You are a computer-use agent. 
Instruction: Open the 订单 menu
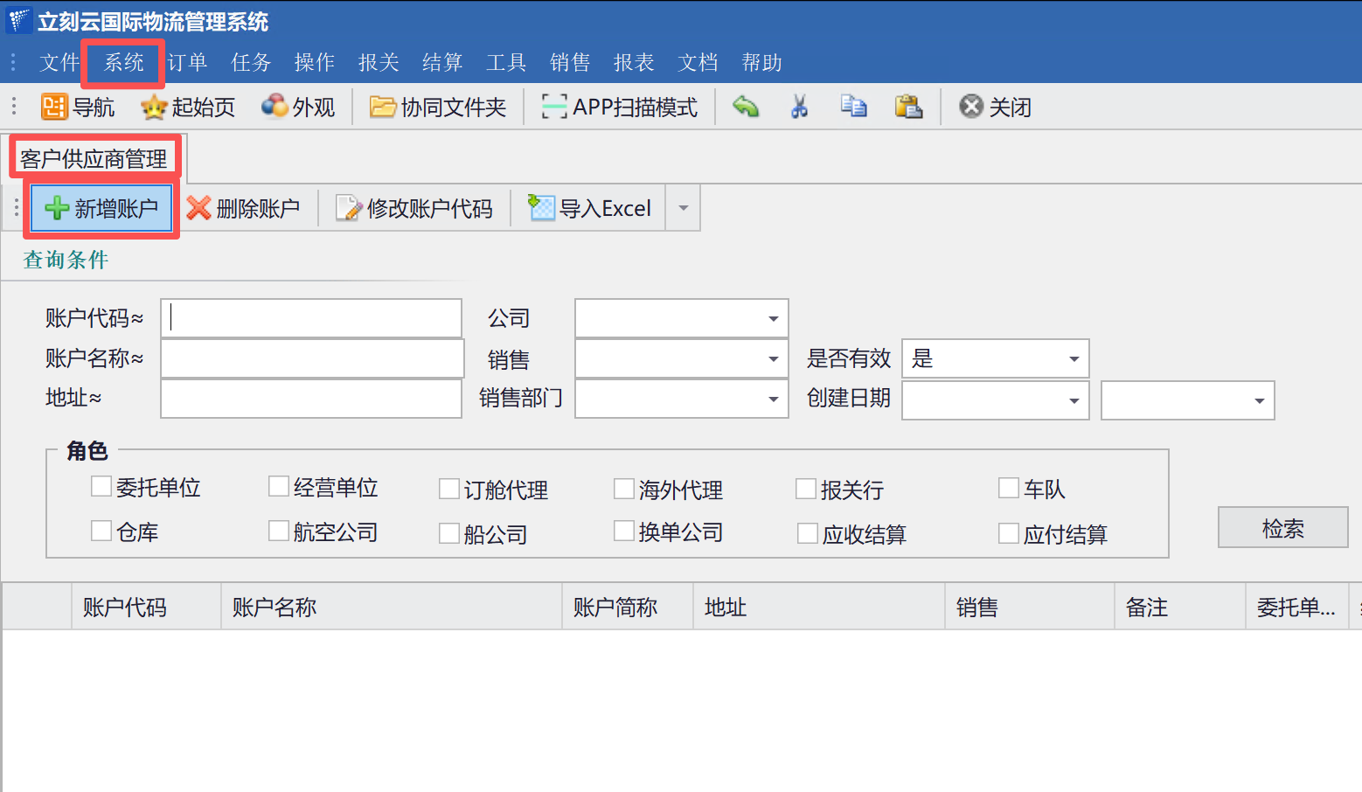[187, 62]
